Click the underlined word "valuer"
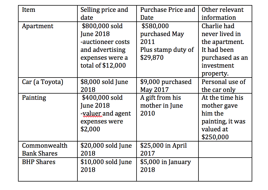Image resolution: width=268 pixels, height=190 pixels. [90, 114]
